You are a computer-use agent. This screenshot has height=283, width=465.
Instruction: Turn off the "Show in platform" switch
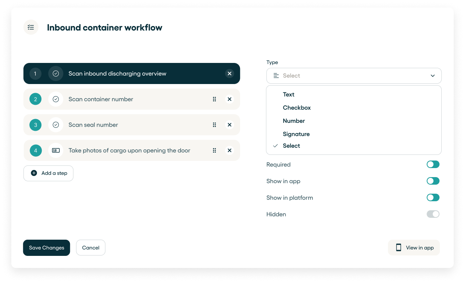[433, 197]
